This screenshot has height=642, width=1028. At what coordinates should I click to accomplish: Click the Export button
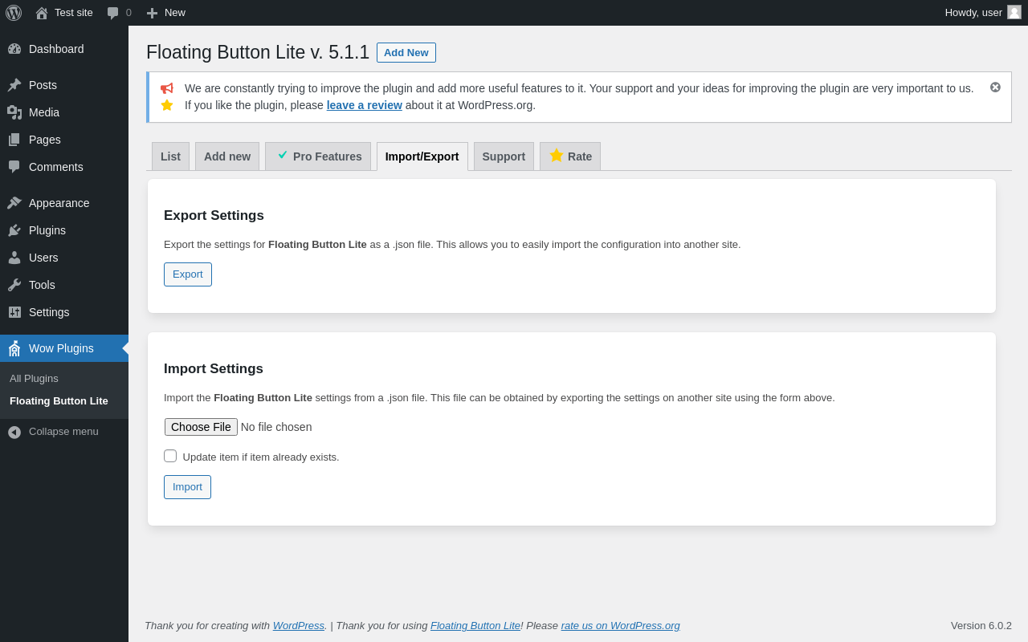(x=188, y=274)
